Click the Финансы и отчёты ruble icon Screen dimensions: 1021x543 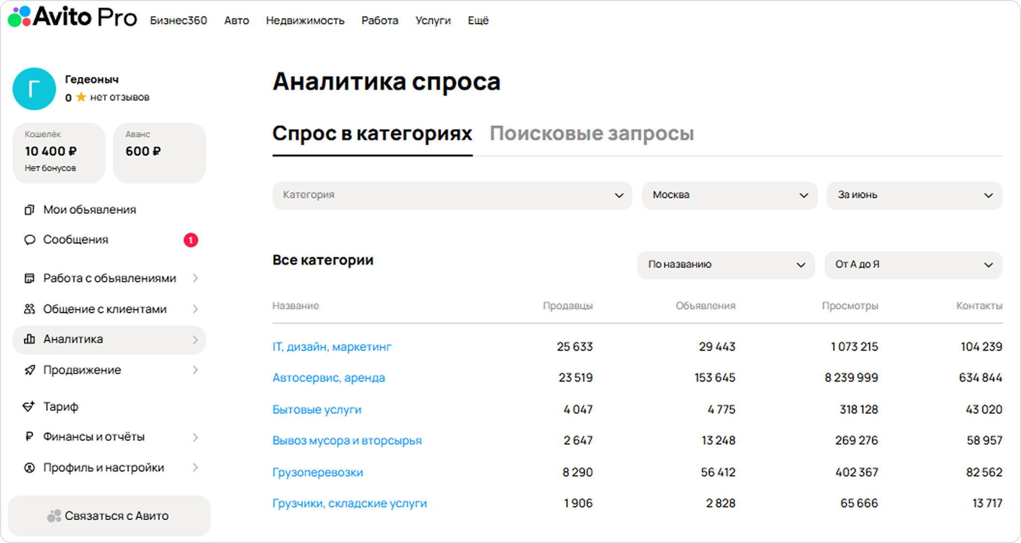tap(29, 437)
